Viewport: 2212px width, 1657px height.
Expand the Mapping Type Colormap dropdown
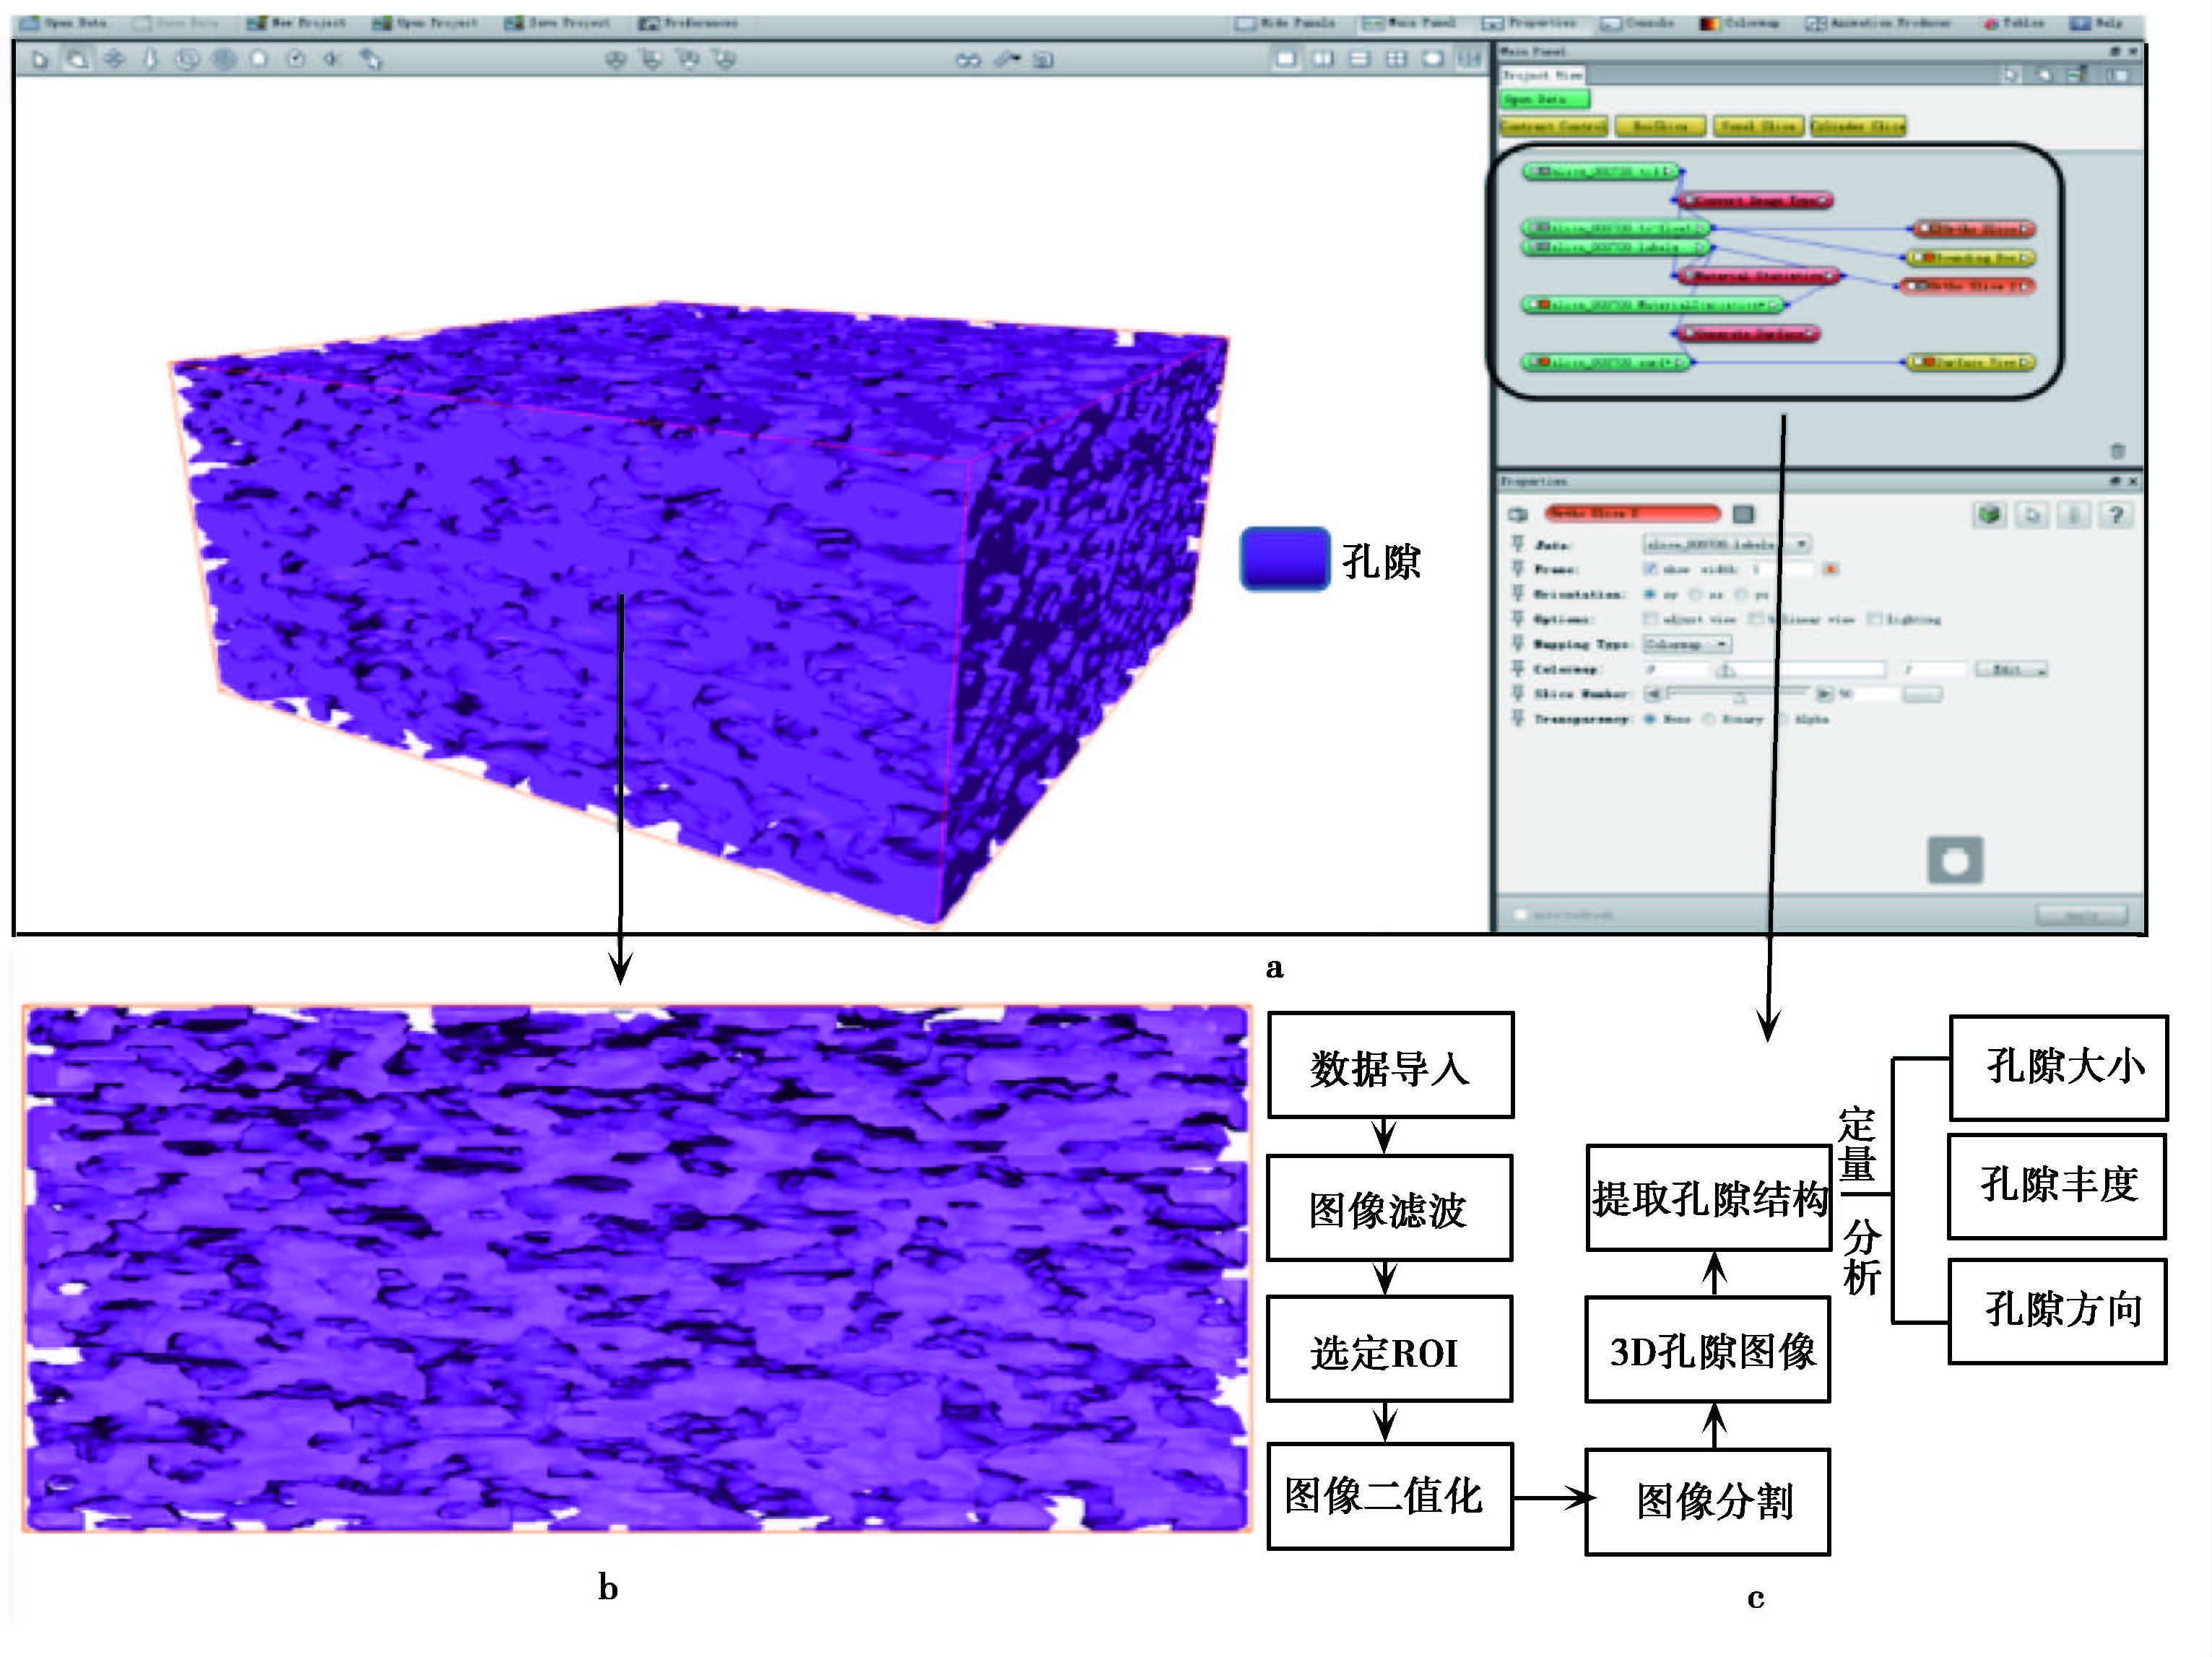coord(1688,645)
